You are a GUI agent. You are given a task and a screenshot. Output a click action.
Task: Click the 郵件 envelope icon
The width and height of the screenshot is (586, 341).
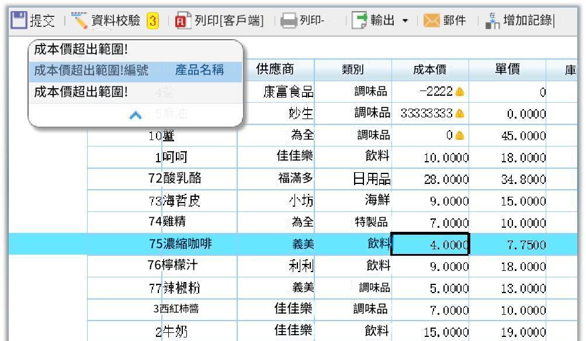[x=431, y=20]
